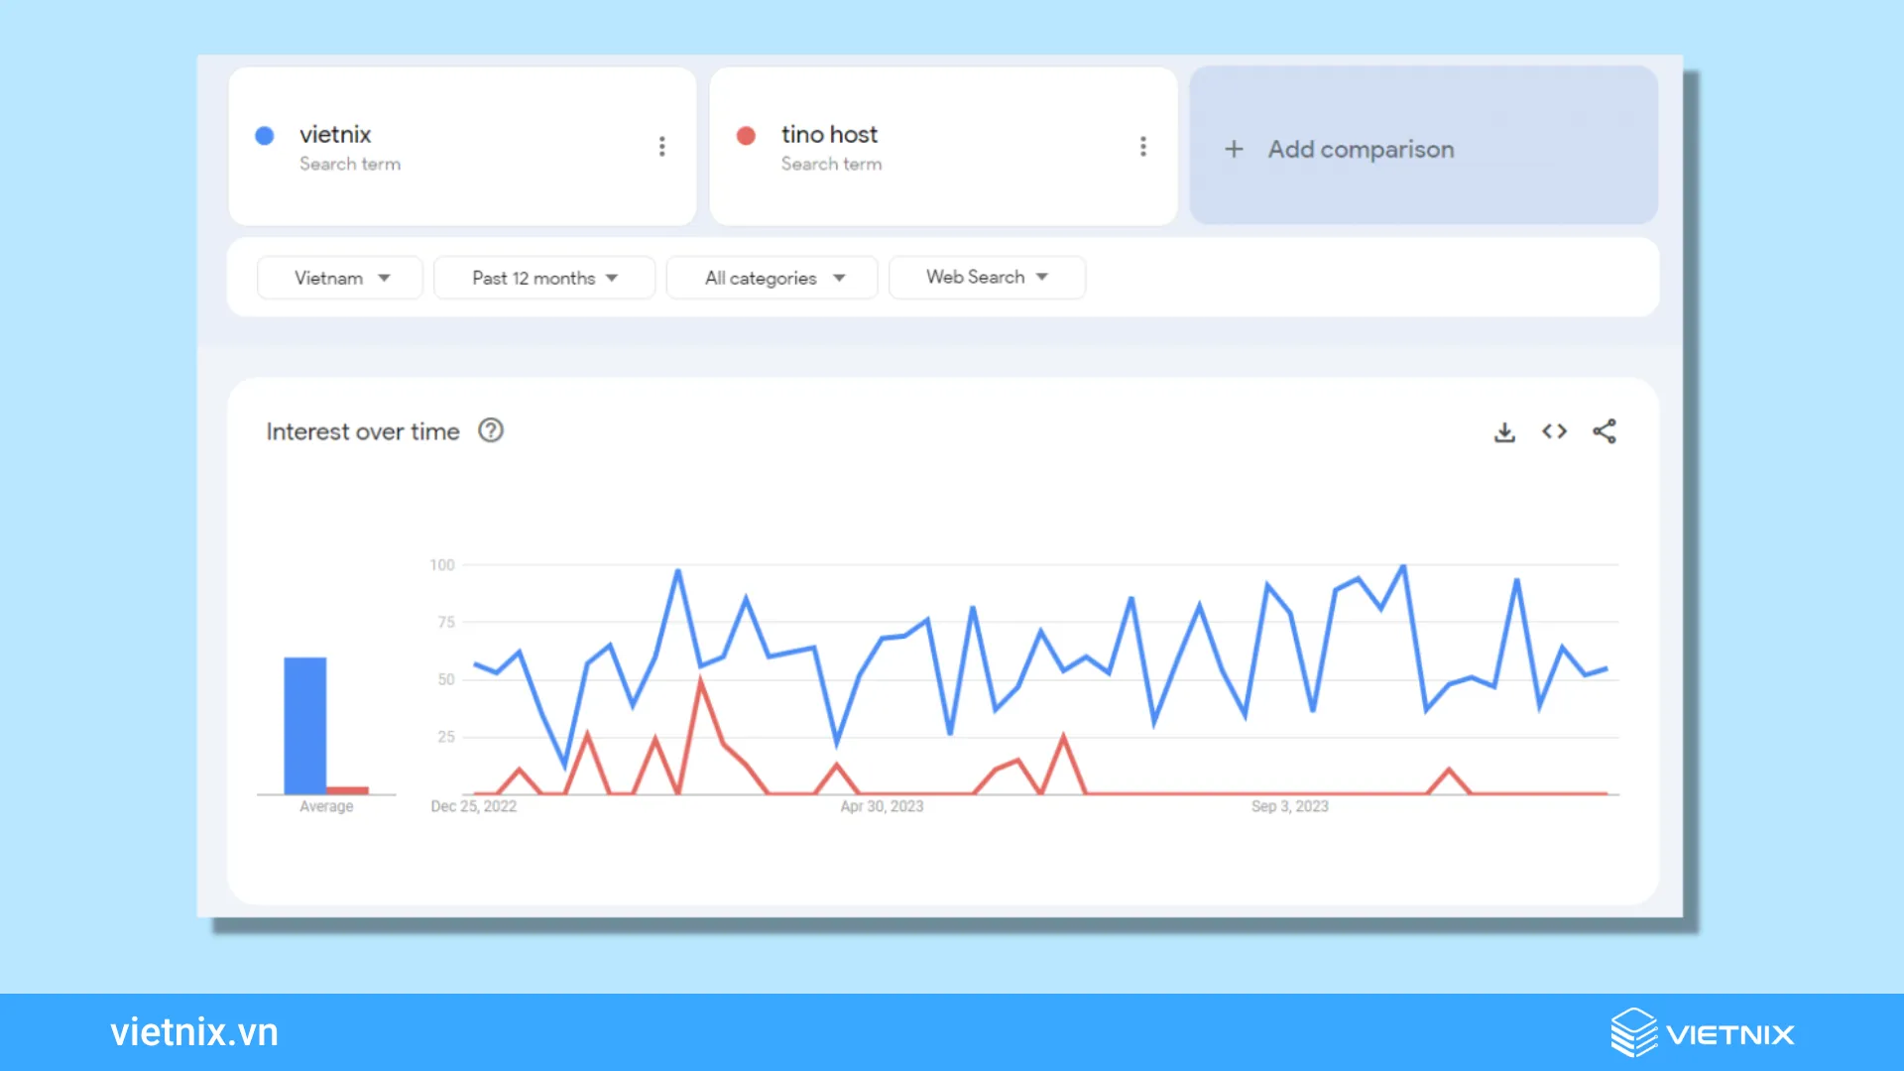Expand the Past 12 months dropdown

click(x=542, y=278)
